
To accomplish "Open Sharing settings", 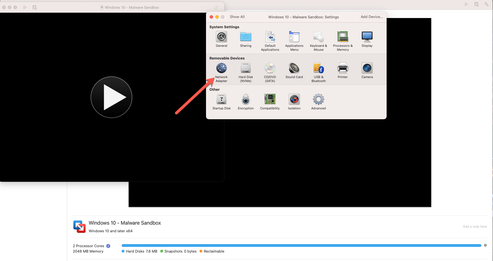I will (x=246, y=37).
